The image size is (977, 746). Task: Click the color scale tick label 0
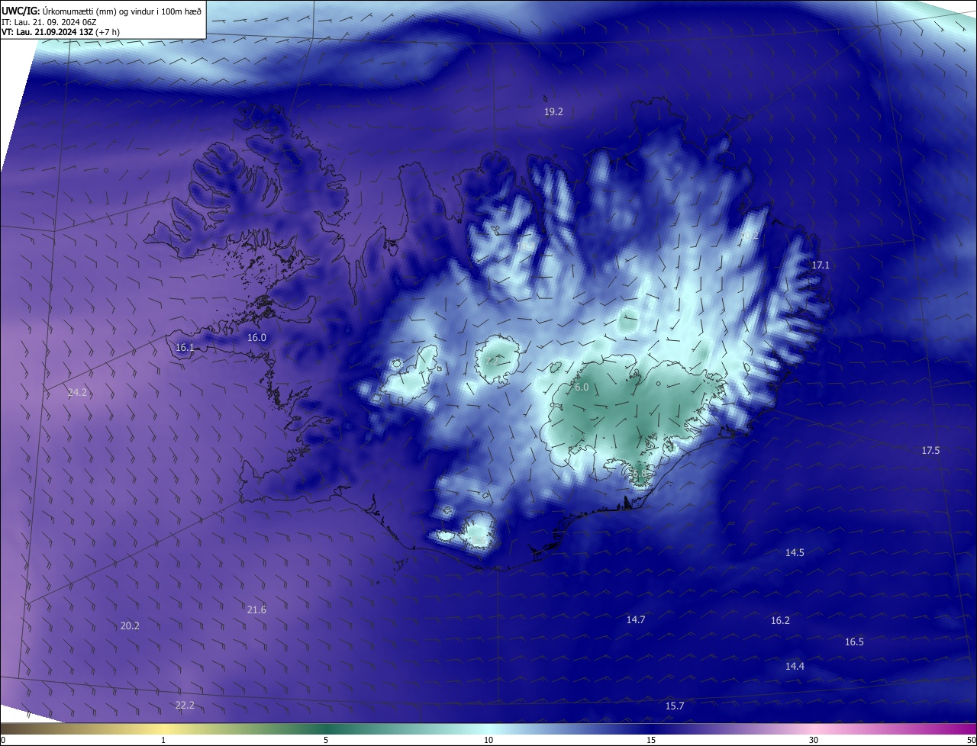click(2, 740)
